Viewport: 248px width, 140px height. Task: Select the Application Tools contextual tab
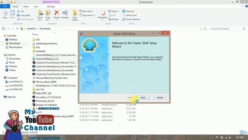51,2
